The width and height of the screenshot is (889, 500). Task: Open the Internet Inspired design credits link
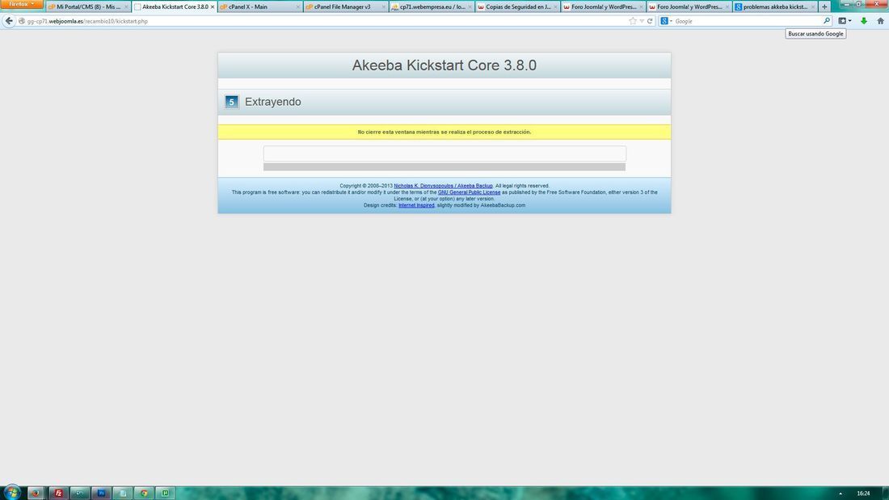[x=416, y=205]
